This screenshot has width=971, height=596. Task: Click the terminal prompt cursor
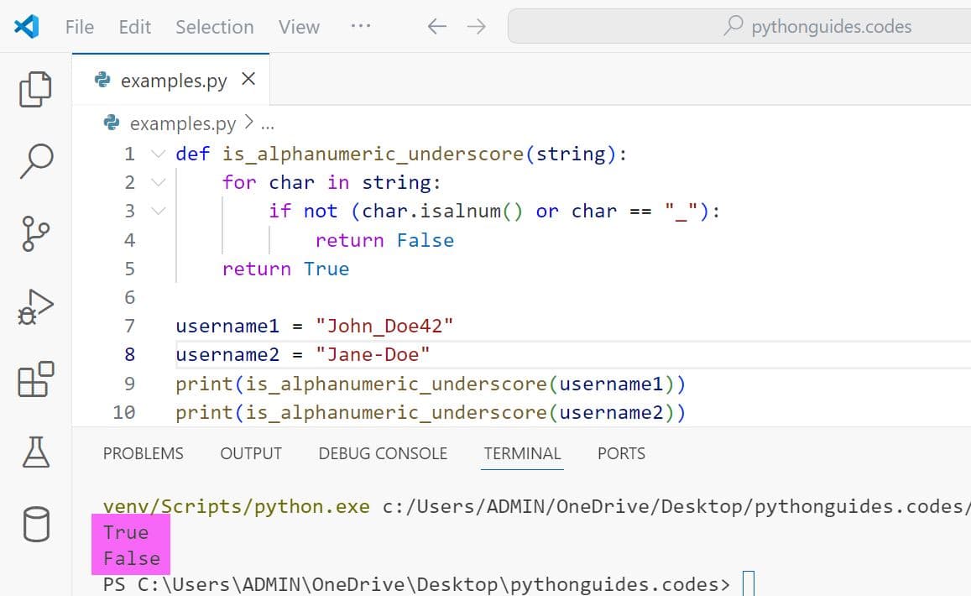coord(748,583)
